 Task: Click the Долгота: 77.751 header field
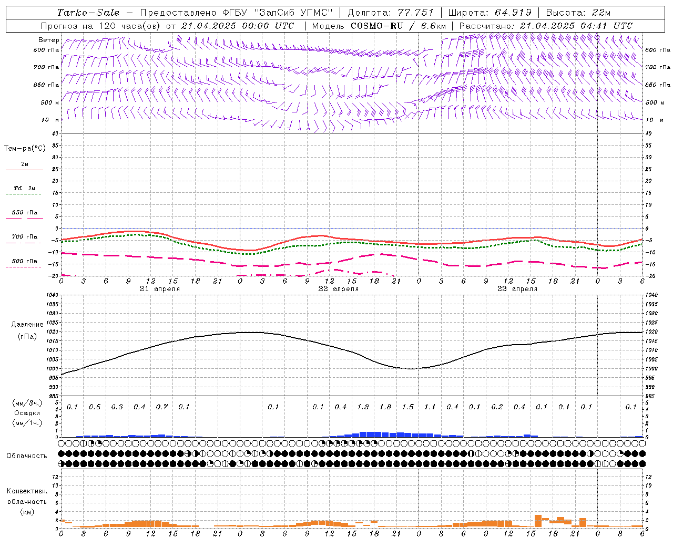coord(391,13)
